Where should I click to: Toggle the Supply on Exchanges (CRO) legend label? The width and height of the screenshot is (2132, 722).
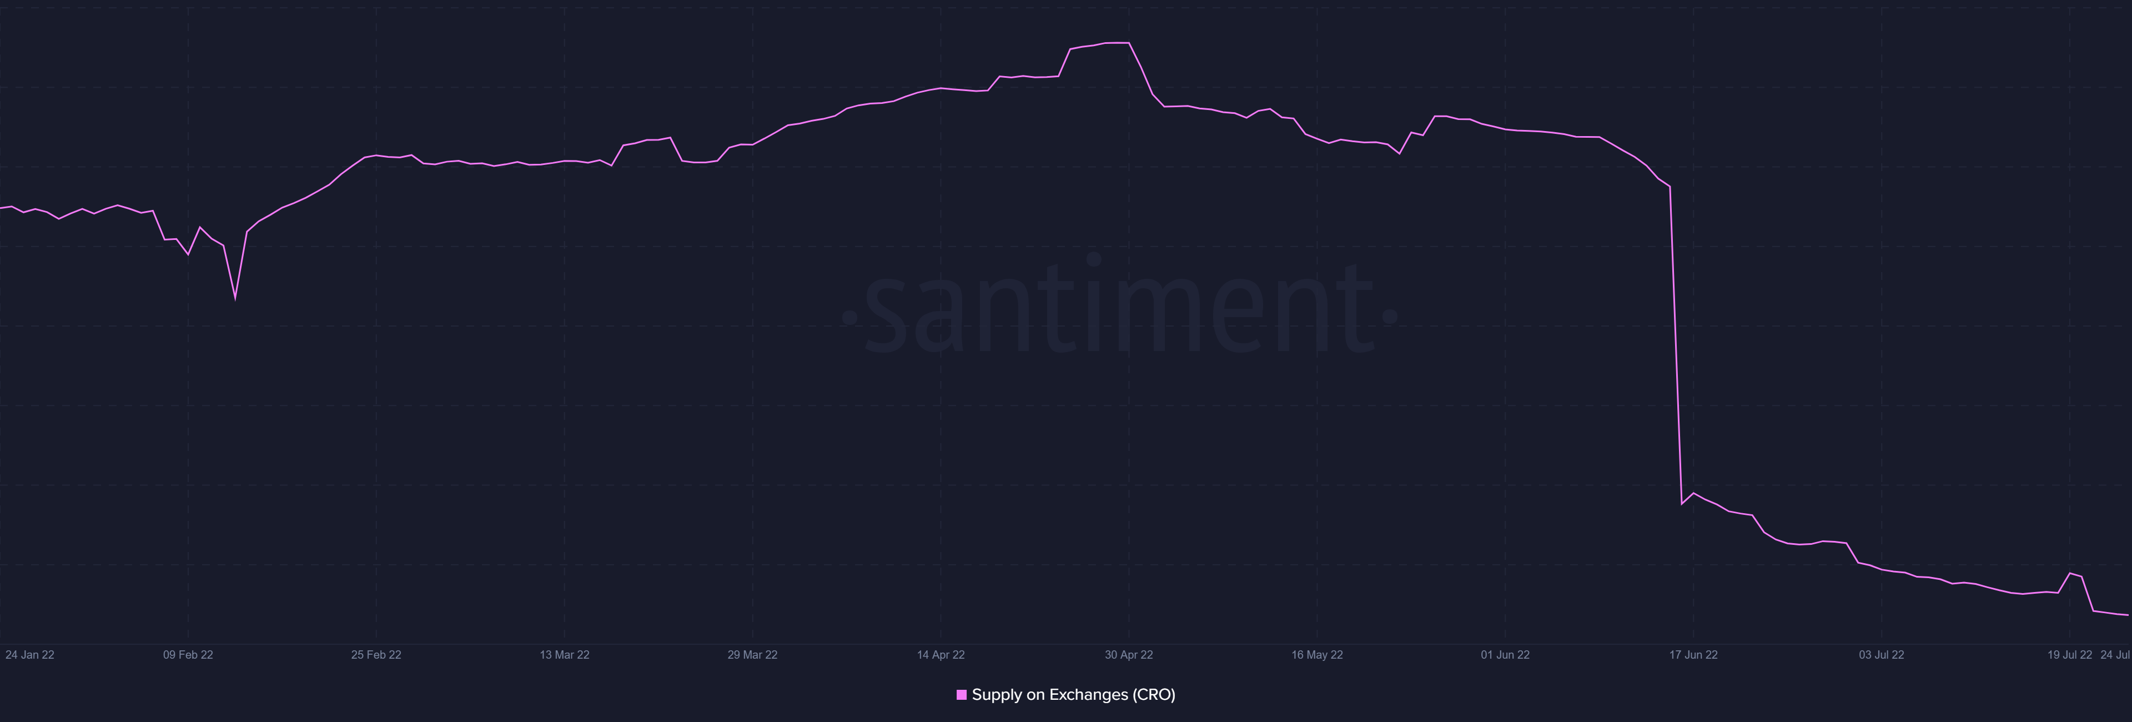pos(1073,695)
